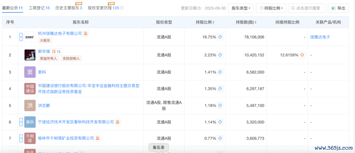Viewport: 355px width, 153px height.
Task: Click the 股东名称 column header
Action: (x=81, y=22)
